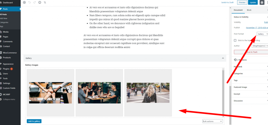Expand the Featured Image panel
Viewport: 268px width, 125px height.
pyautogui.click(x=250, y=87)
